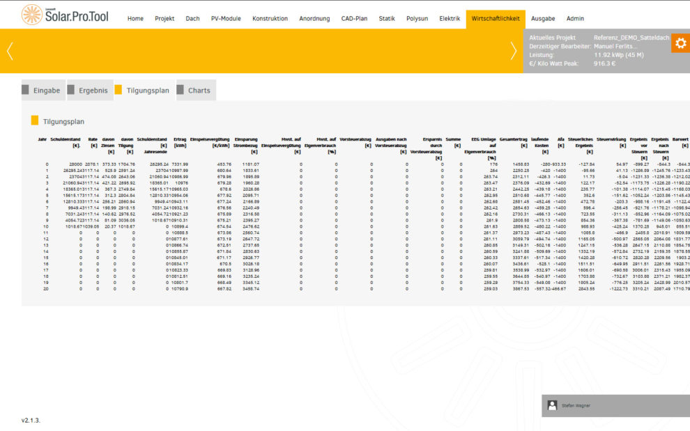Open the Admin menu

tap(575, 19)
